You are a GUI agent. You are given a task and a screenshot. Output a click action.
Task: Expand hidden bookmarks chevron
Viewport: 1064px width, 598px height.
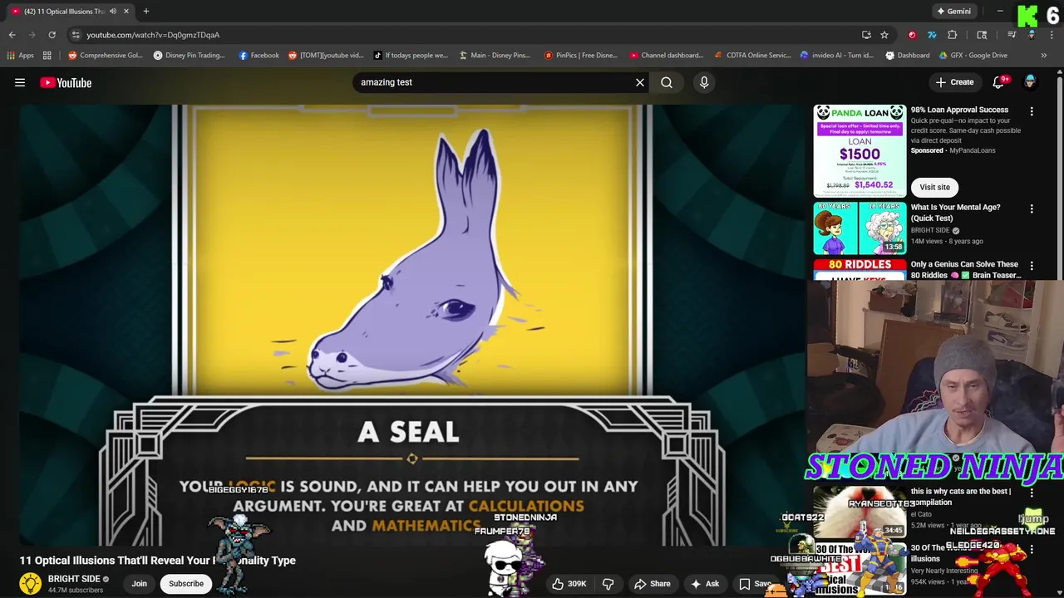(1043, 56)
